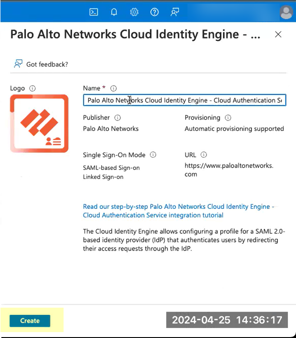This screenshot has height=338, width=296.
Task: Show the Publisher info tooltip icon
Action: point(118,118)
